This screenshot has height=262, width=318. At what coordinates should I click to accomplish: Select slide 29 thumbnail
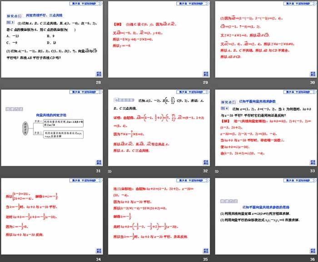159,40
